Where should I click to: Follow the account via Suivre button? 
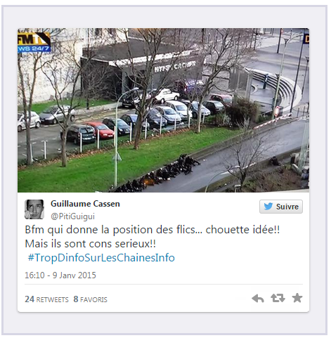click(x=281, y=207)
